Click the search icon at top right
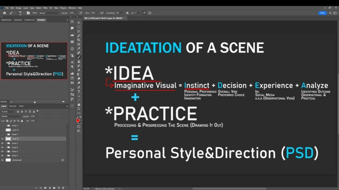Viewport: 339px width, 190px height. [x=330, y=13]
